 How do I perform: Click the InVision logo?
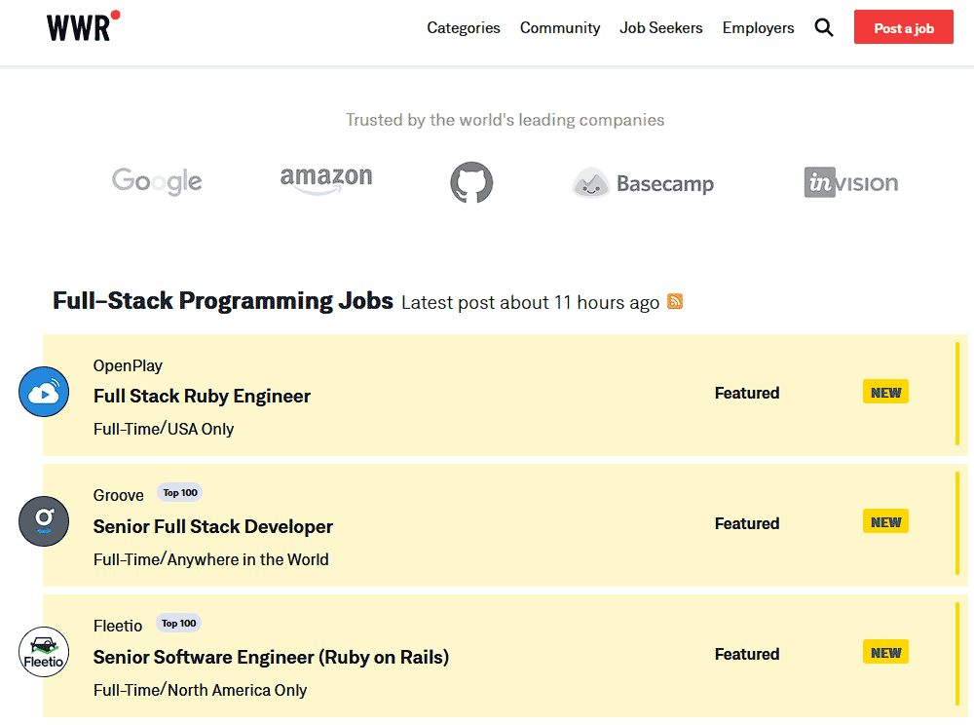[x=851, y=182]
